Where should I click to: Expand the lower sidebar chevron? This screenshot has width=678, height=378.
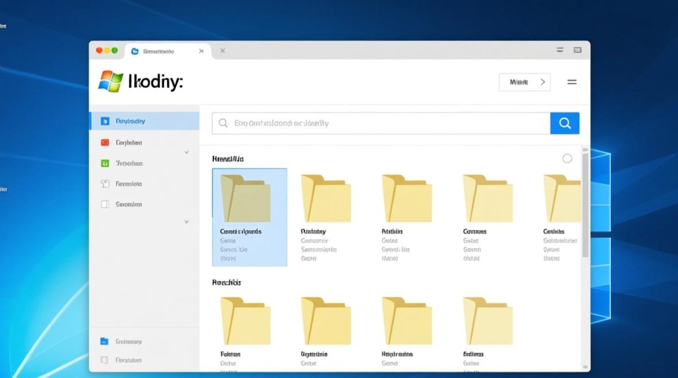tap(186, 221)
